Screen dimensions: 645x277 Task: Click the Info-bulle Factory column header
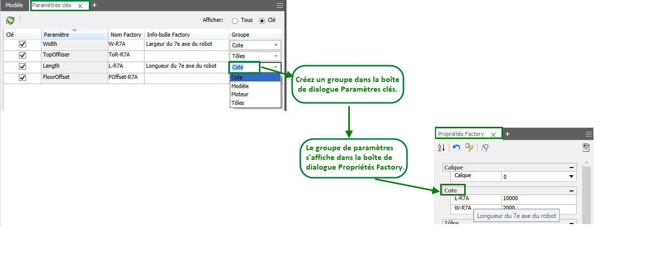pyautogui.click(x=187, y=35)
